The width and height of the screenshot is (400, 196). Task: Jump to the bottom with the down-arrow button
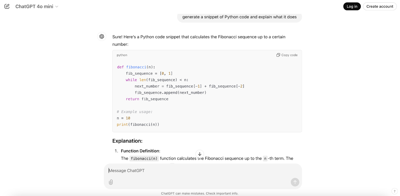200,154
